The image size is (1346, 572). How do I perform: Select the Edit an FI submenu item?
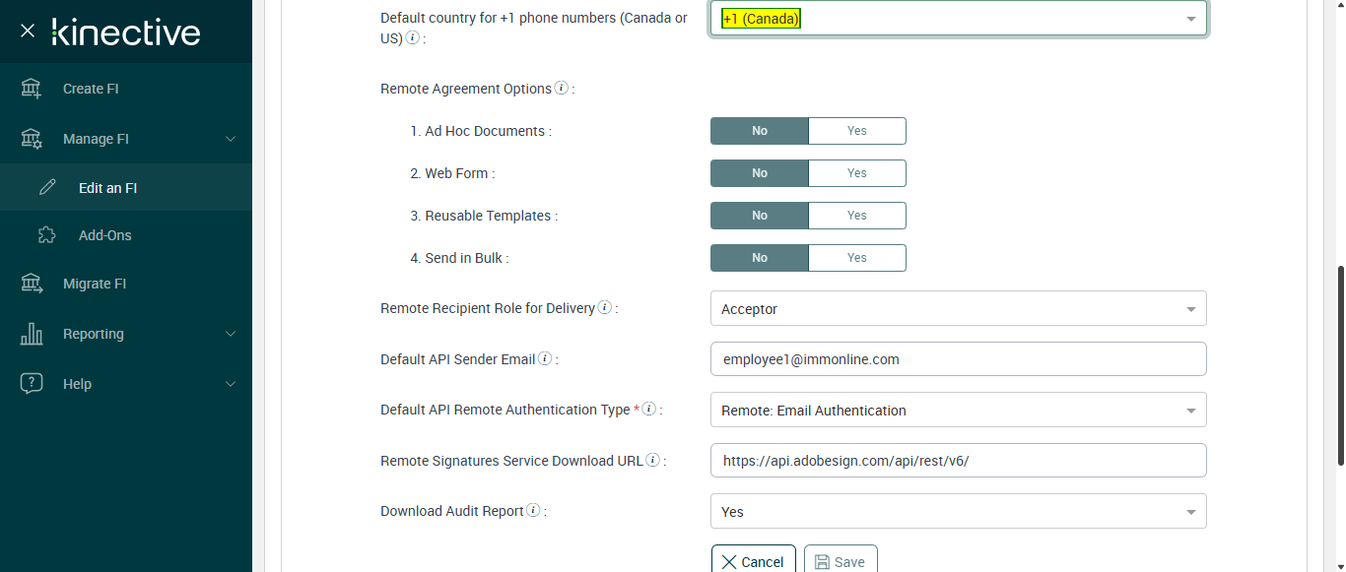[x=126, y=187]
